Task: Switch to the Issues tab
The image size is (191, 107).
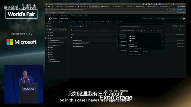Action: pyautogui.click(x=55, y=22)
